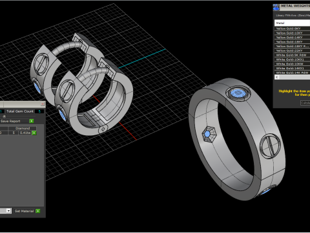Select Yellow Gold:18KY R... in metal list

coord(292,46)
